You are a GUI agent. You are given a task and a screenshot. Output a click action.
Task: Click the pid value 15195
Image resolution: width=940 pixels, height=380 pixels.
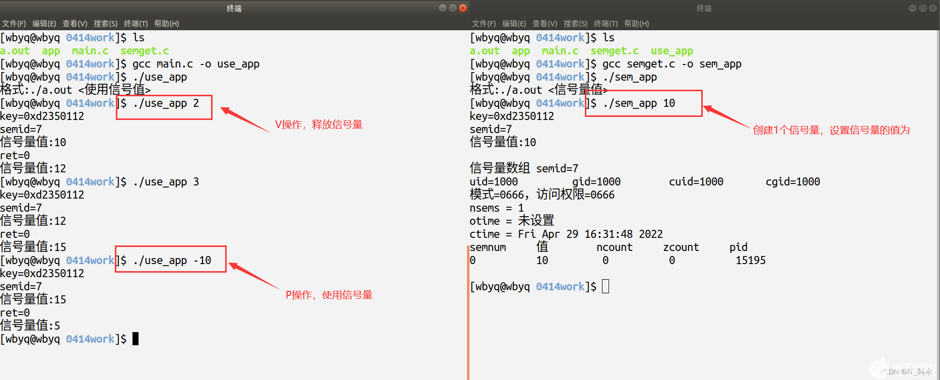(751, 261)
